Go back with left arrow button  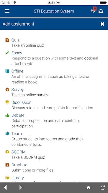(x=5, y=188)
